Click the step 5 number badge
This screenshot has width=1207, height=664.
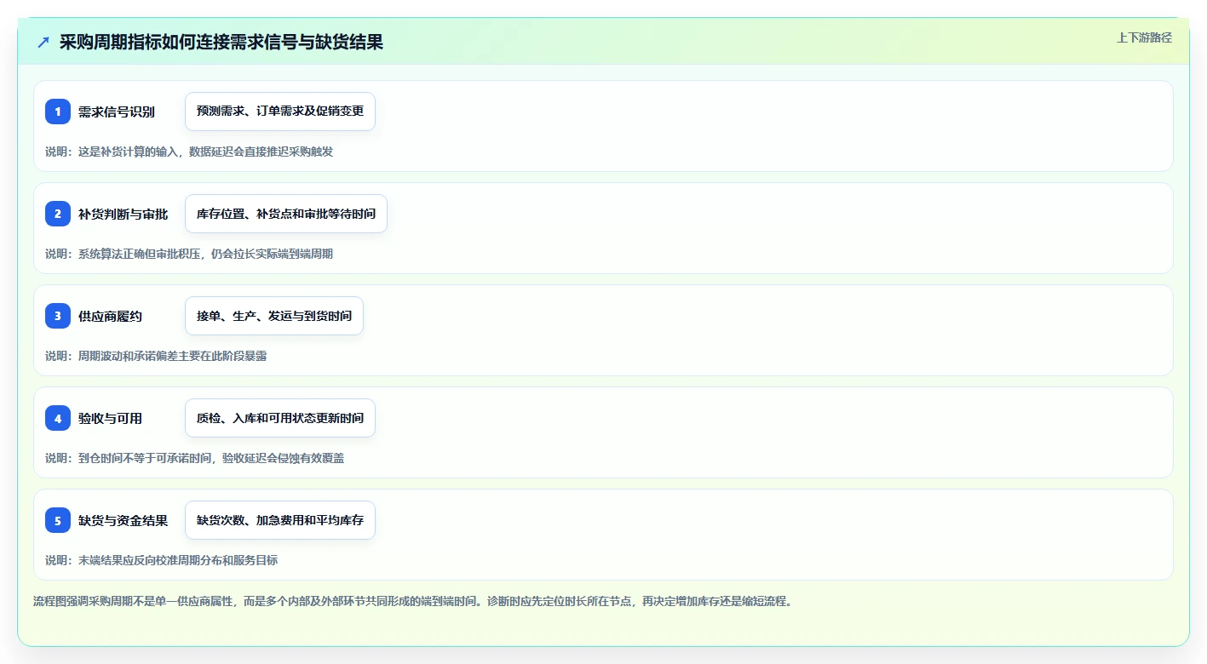58,520
